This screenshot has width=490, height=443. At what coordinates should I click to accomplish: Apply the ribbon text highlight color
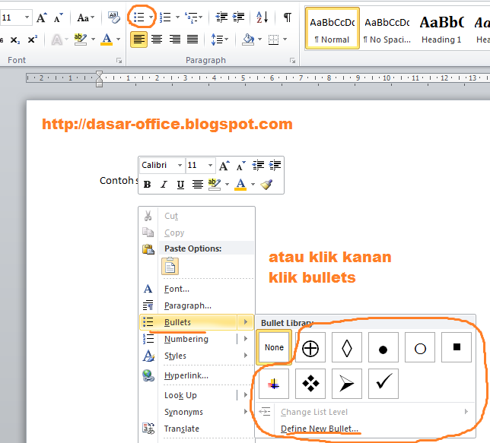(x=81, y=40)
